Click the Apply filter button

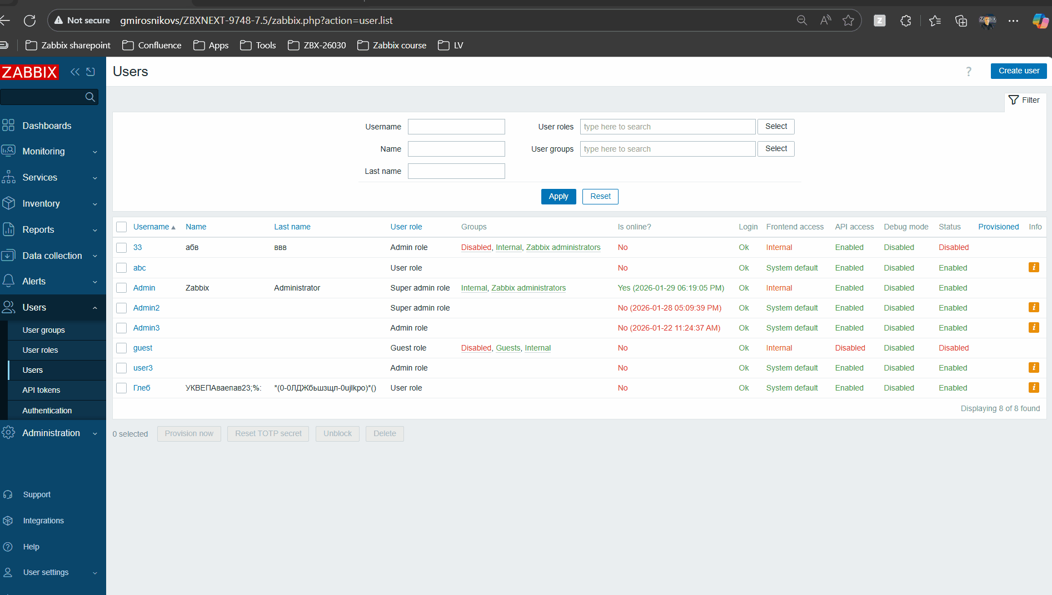tap(558, 196)
